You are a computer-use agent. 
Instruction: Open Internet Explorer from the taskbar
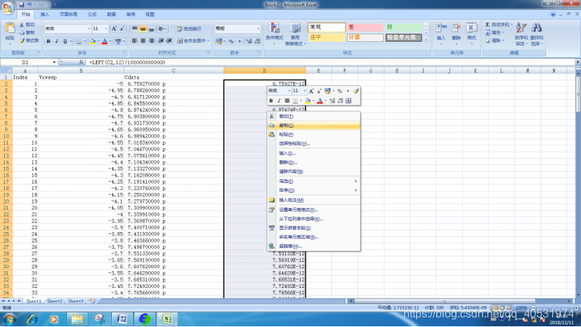click(x=32, y=319)
